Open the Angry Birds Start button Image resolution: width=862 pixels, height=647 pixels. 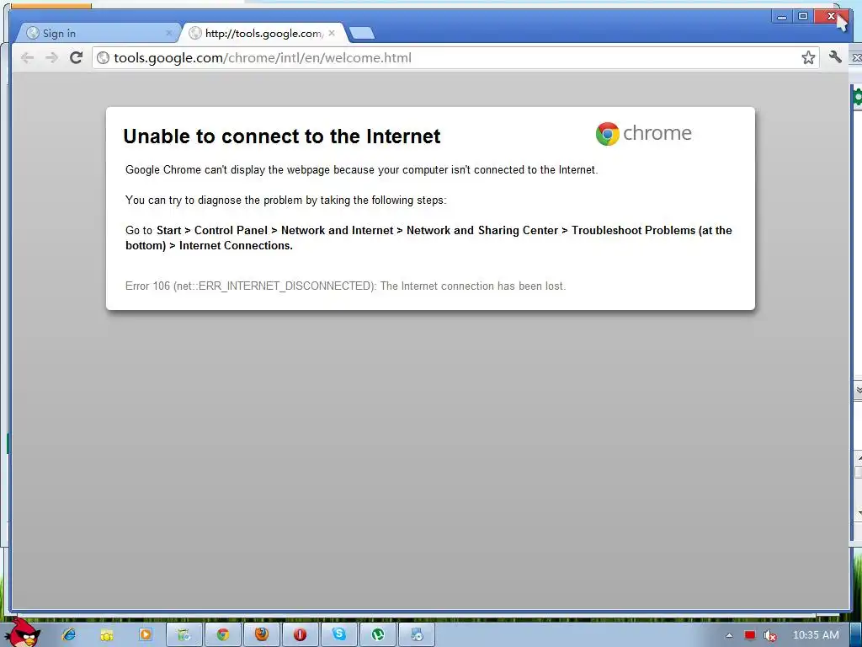pyautogui.click(x=21, y=632)
